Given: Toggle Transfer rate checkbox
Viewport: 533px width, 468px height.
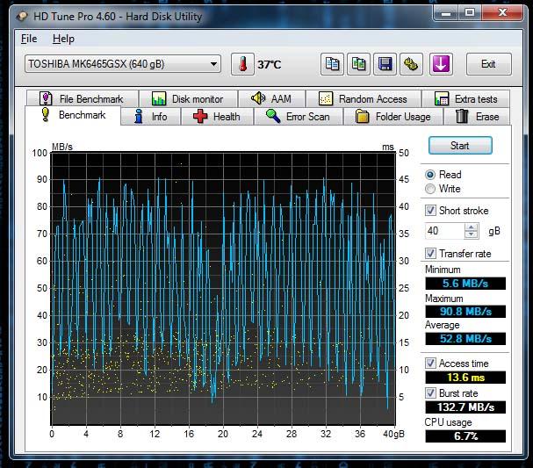Looking at the screenshot, I should [x=430, y=253].
